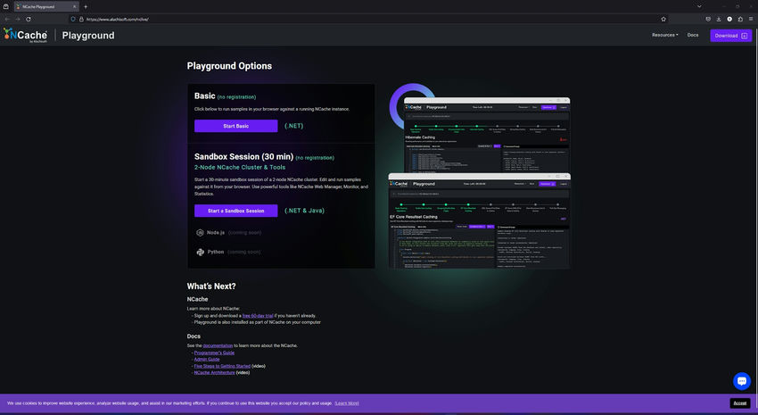
Task: Select the NCache Playground browser tab
Action: tap(45, 6)
